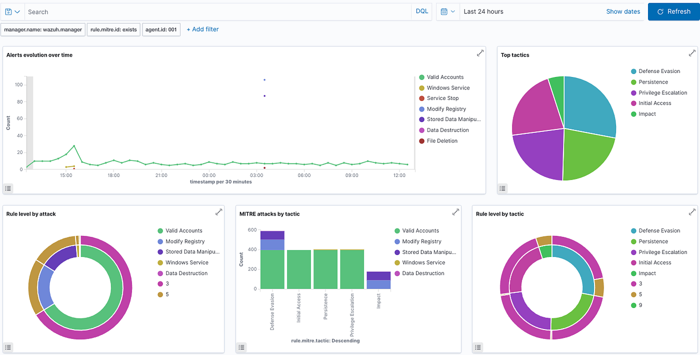Click Modify Registry legend in MITRE attacks by tactic

coord(418,241)
